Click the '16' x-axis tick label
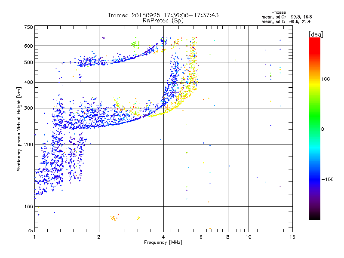Image resolution: width=344 pixels, height=258 pixels. pos(292,237)
